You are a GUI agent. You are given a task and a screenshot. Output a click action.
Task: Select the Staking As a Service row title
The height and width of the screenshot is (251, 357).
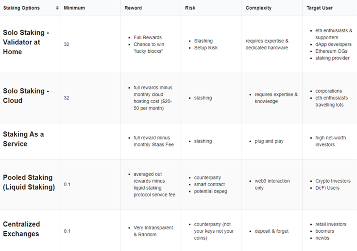(x=23, y=139)
